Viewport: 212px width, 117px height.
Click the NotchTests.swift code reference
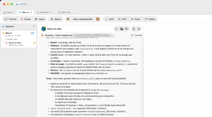click(85, 79)
